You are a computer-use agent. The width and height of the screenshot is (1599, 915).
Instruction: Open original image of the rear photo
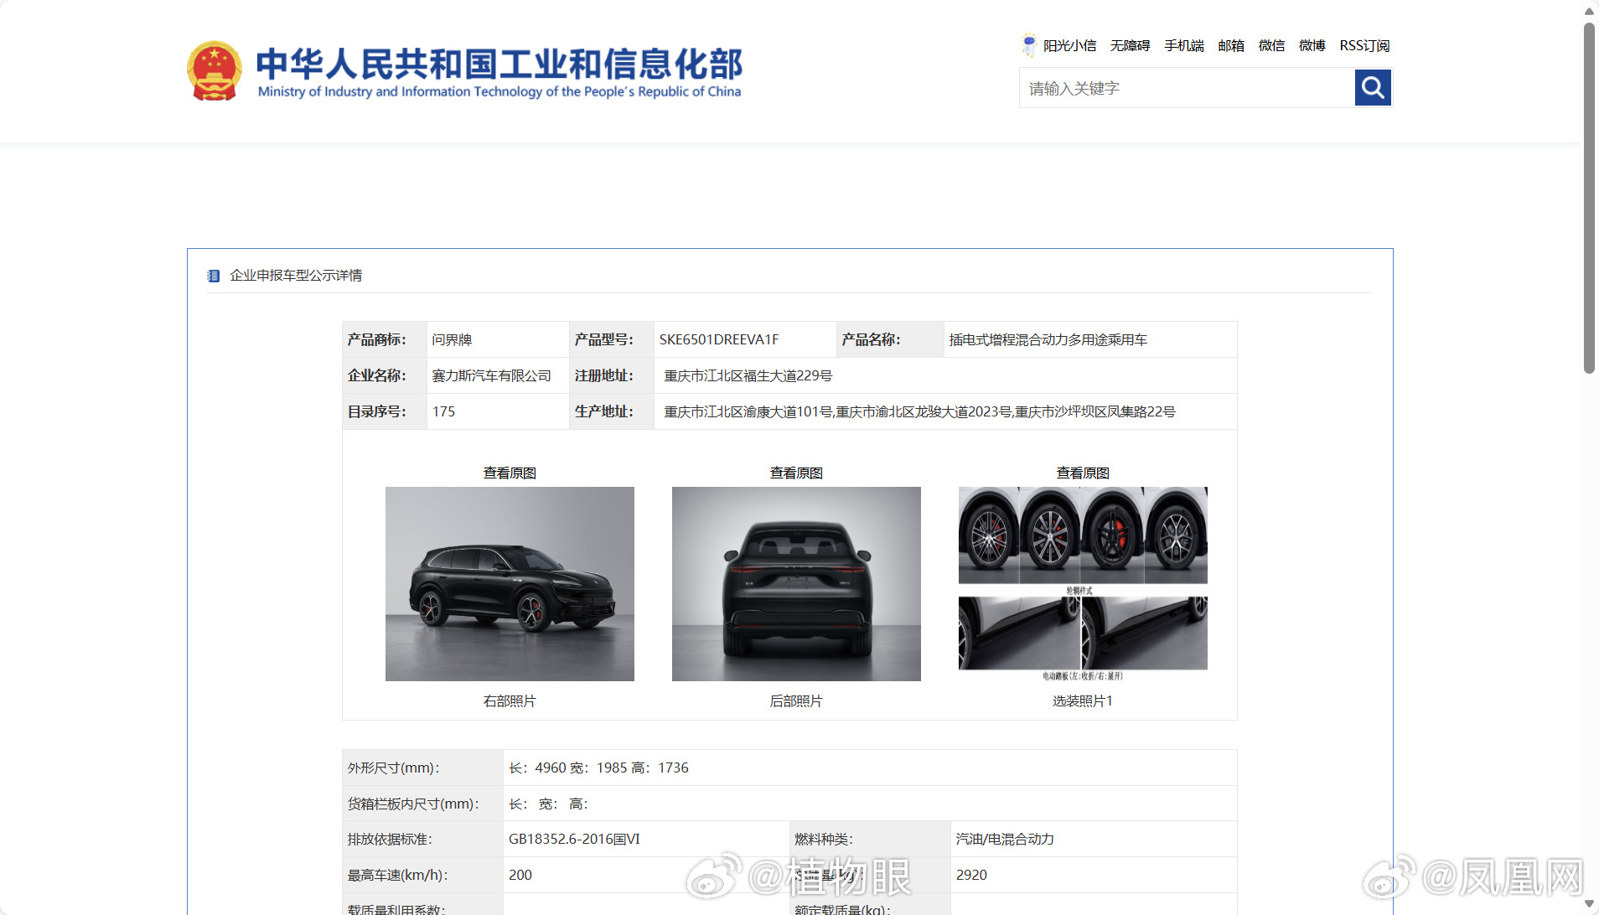pos(794,472)
